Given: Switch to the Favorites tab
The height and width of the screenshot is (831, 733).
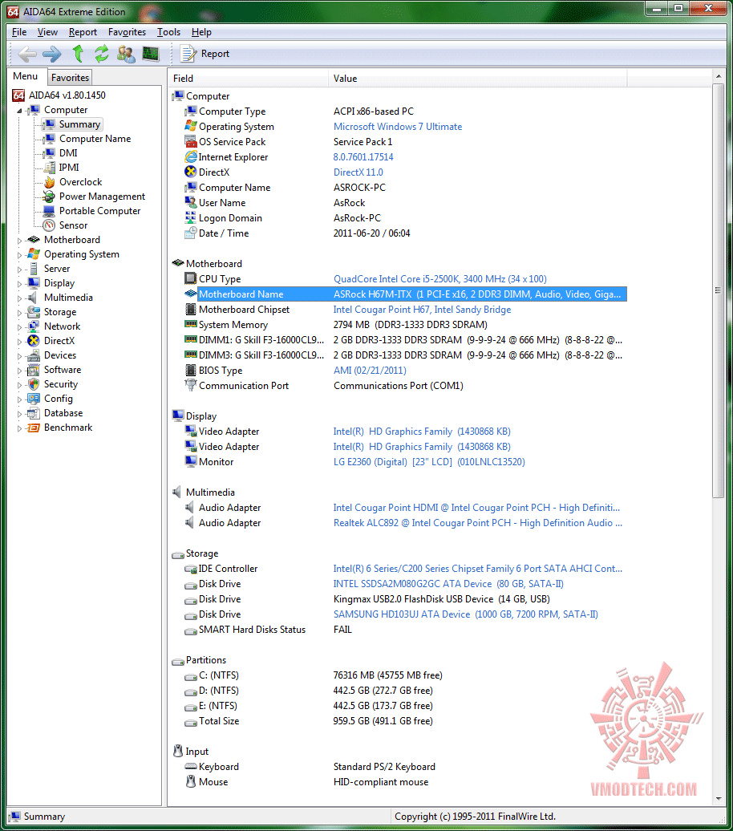Looking at the screenshot, I should [70, 77].
